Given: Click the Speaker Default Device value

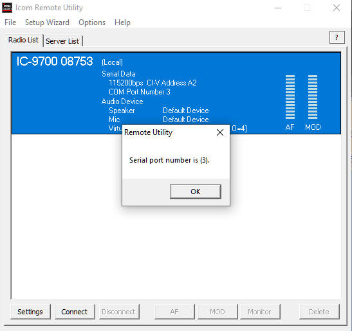Looking at the screenshot, I should pyautogui.click(x=186, y=111).
